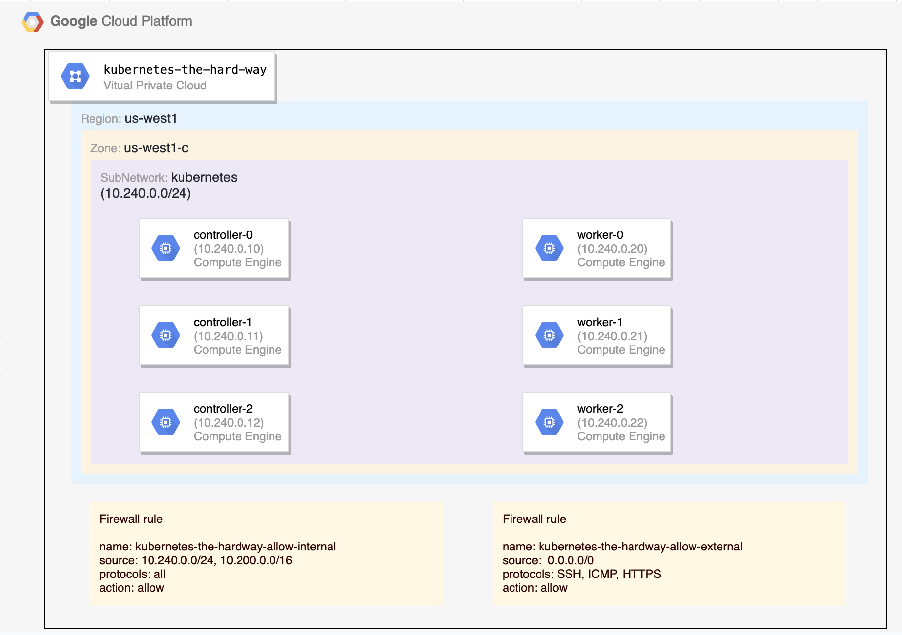
Task: Select the worker-2 Compute Engine icon
Action: (549, 422)
